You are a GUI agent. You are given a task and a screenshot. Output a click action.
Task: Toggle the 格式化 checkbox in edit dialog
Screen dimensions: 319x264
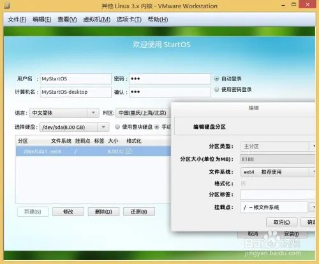pos(243,184)
